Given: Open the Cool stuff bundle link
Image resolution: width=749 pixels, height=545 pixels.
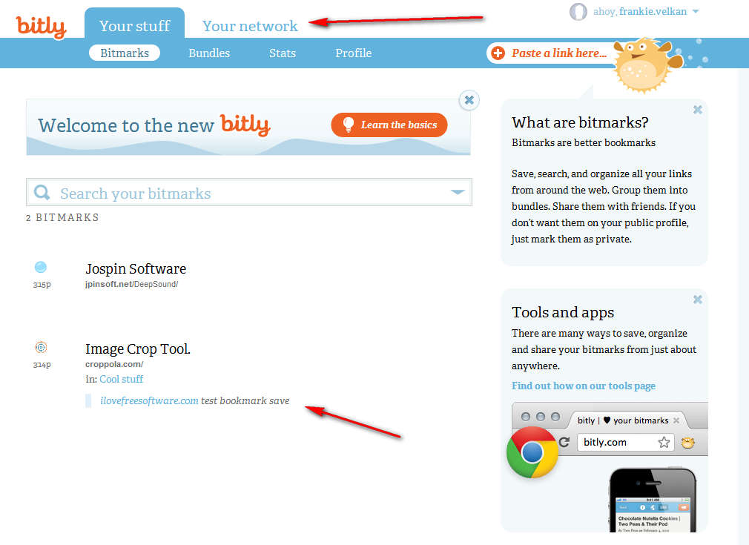Looking at the screenshot, I should [x=122, y=379].
